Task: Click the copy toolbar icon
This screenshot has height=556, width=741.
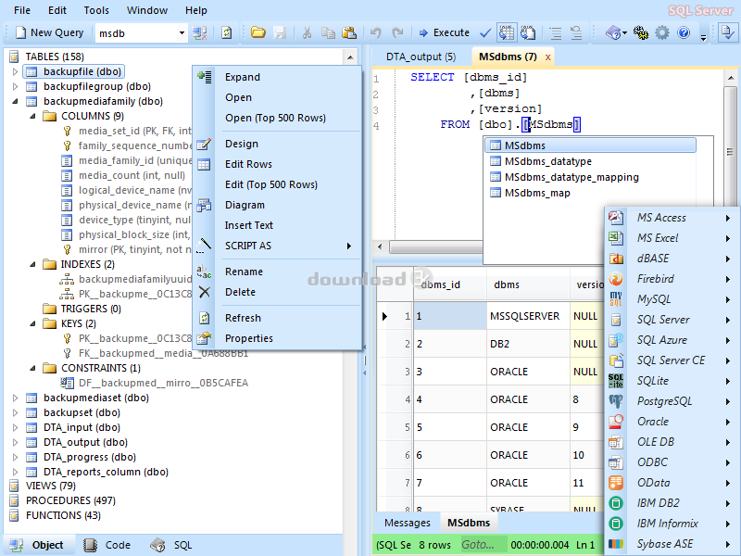Action: point(328,32)
